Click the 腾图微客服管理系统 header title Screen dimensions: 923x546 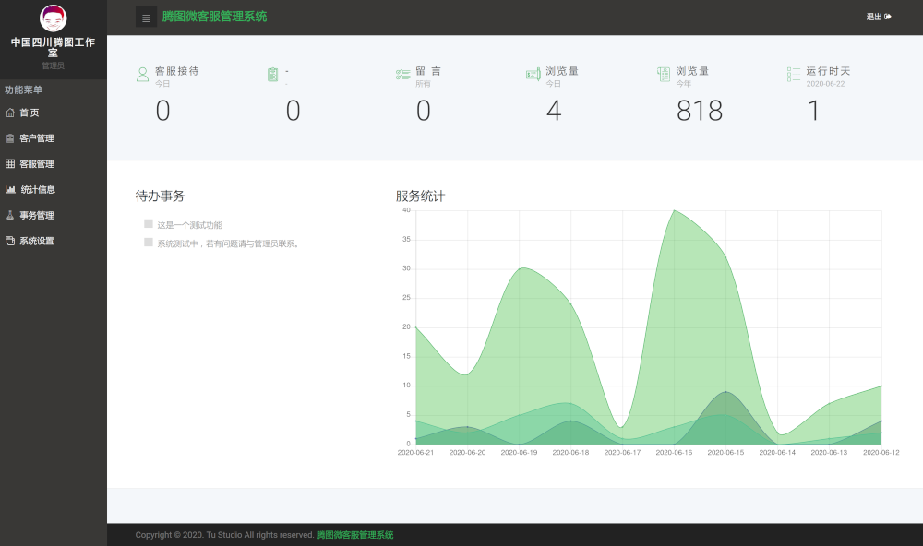[214, 17]
